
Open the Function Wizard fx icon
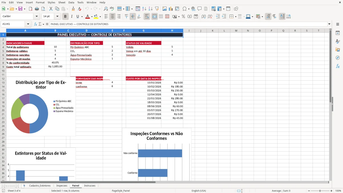click(35, 24)
